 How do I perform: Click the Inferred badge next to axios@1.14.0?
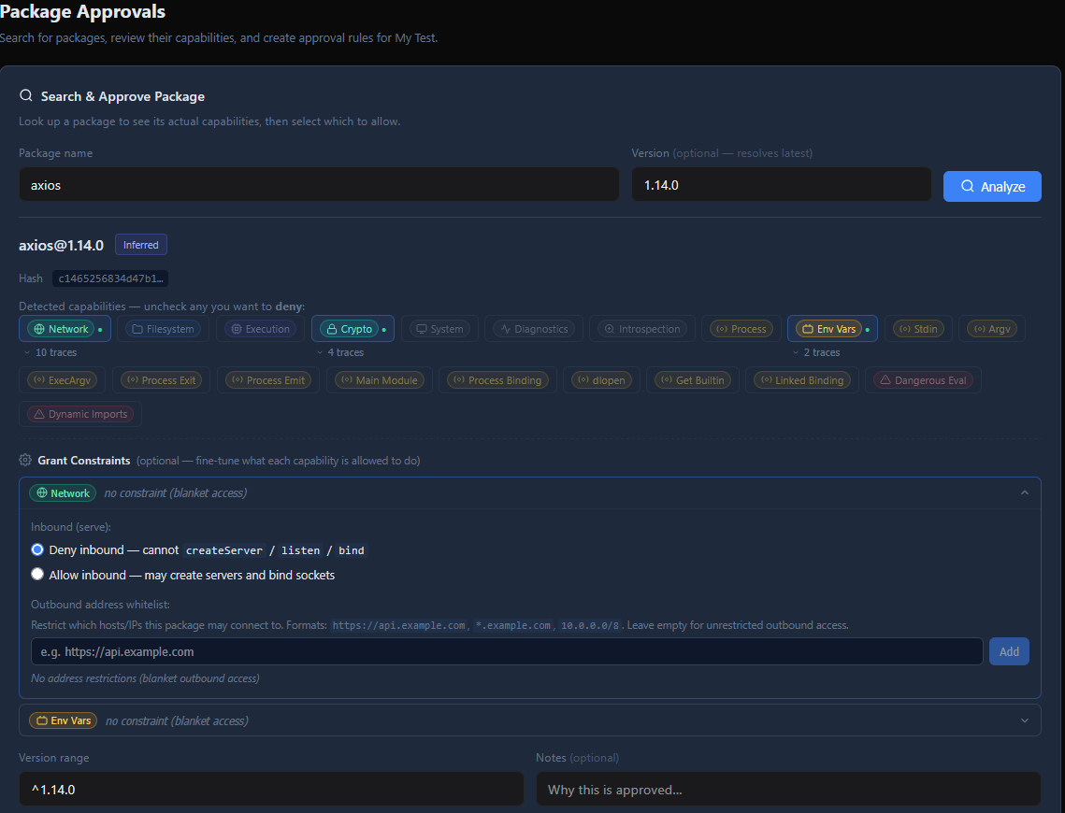(x=140, y=244)
